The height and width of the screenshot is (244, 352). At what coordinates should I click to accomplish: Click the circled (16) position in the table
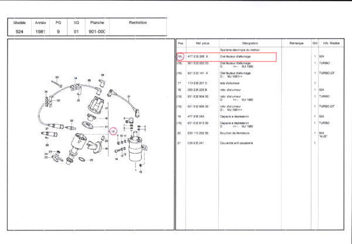(180, 56)
